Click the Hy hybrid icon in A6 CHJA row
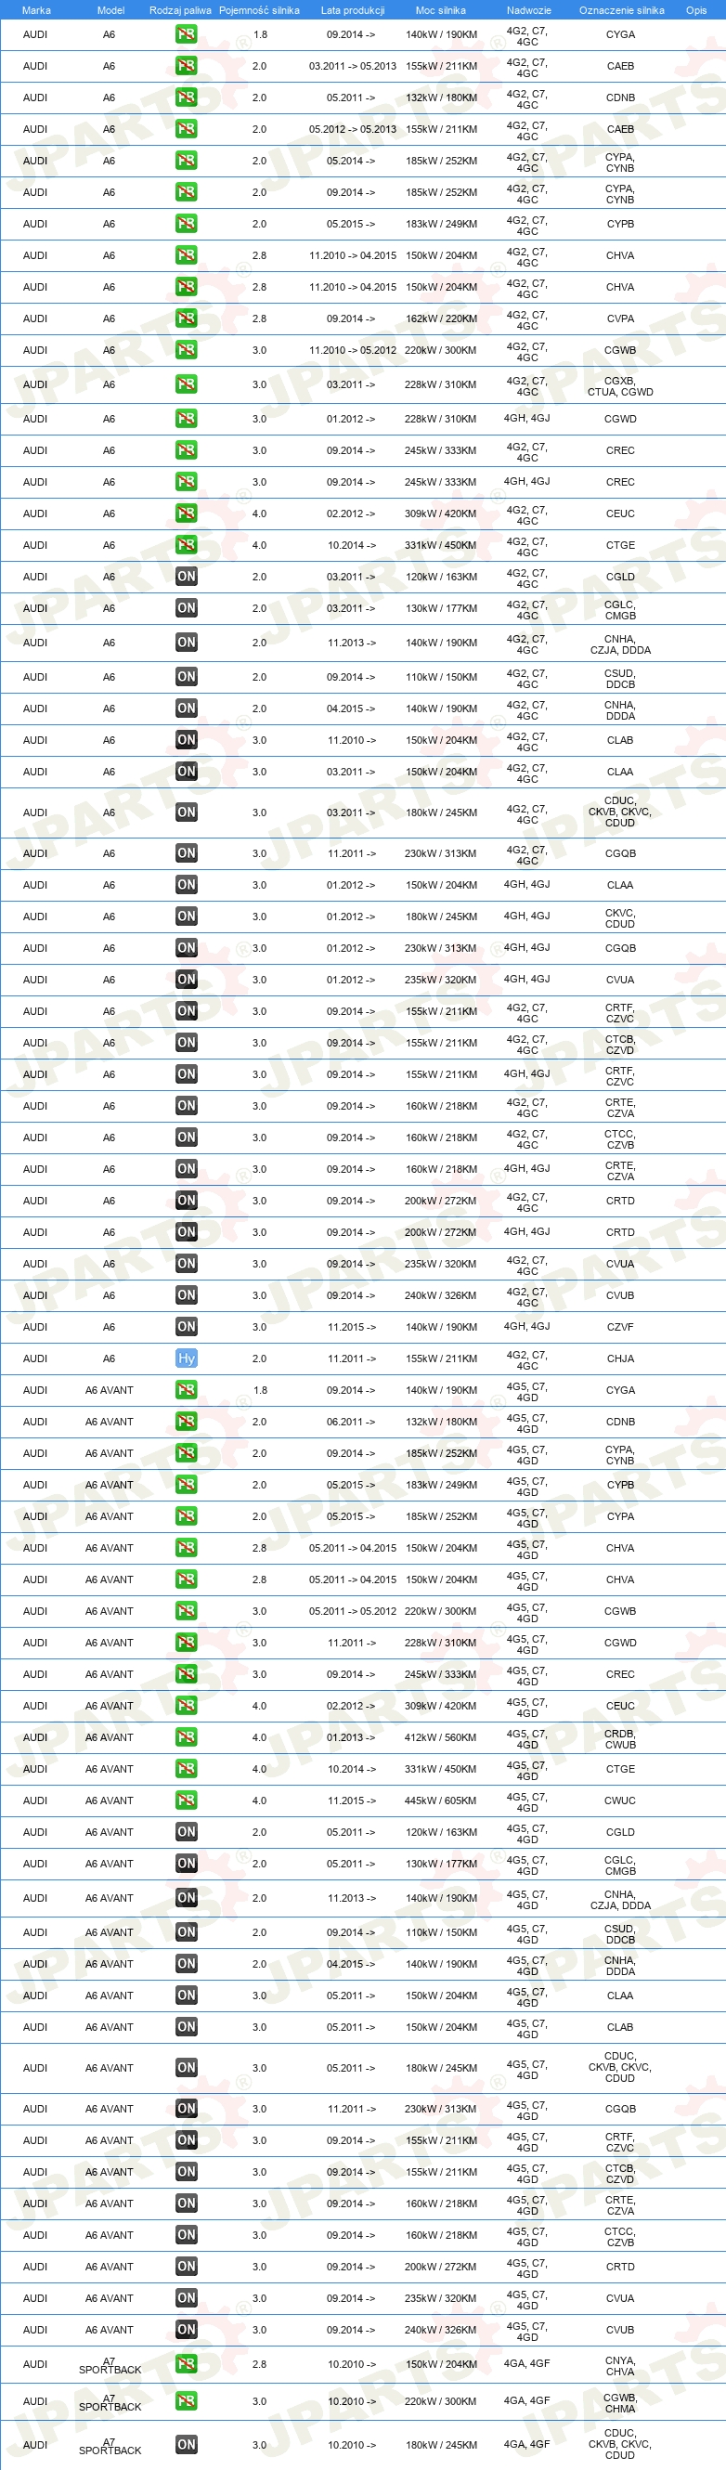 186,1358
